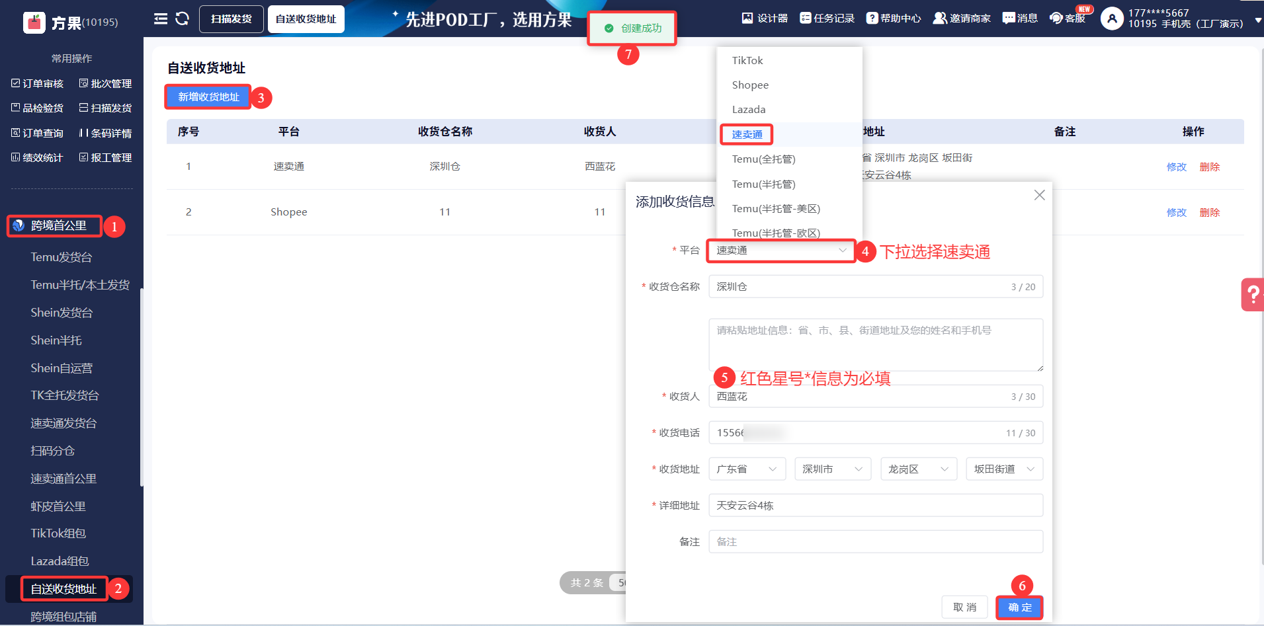1264x626 pixels.
Task: Switch to the 扫描发货 top tab
Action: click(x=232, y=19)
